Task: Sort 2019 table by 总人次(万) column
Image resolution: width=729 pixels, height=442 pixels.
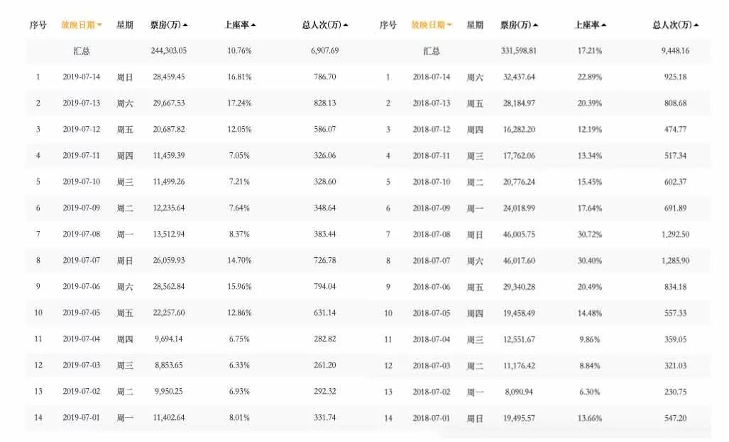Action: click(325, 25)
